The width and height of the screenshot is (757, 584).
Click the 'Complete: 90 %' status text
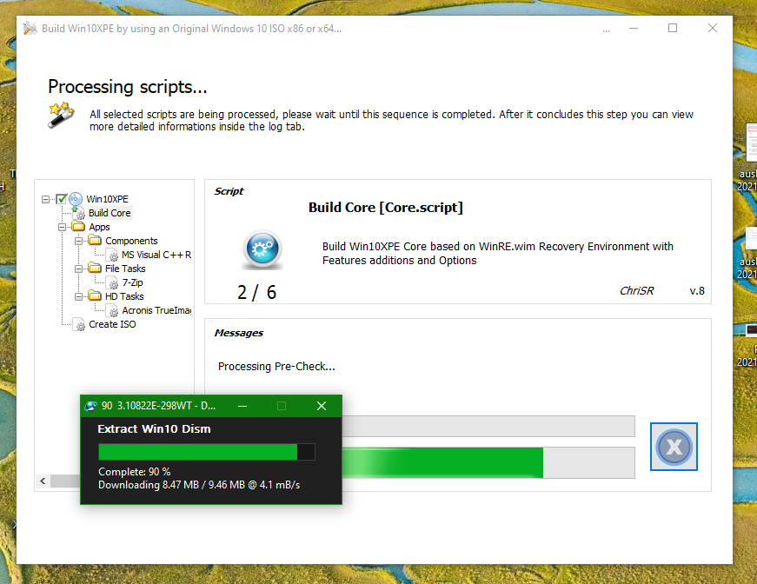(x=134, y=472)
